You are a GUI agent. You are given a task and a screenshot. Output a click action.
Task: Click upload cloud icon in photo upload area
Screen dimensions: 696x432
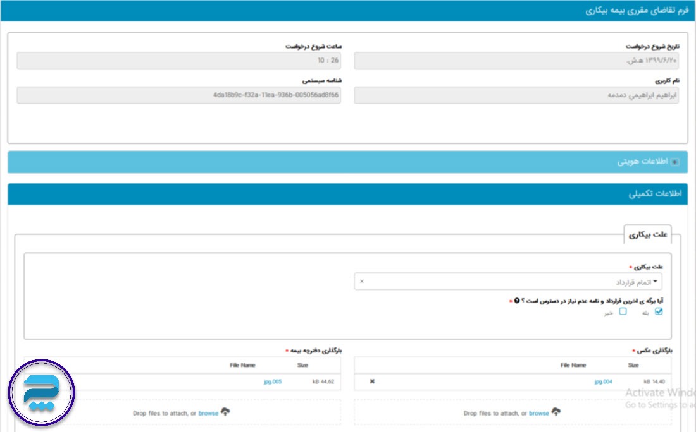point(556,412)
